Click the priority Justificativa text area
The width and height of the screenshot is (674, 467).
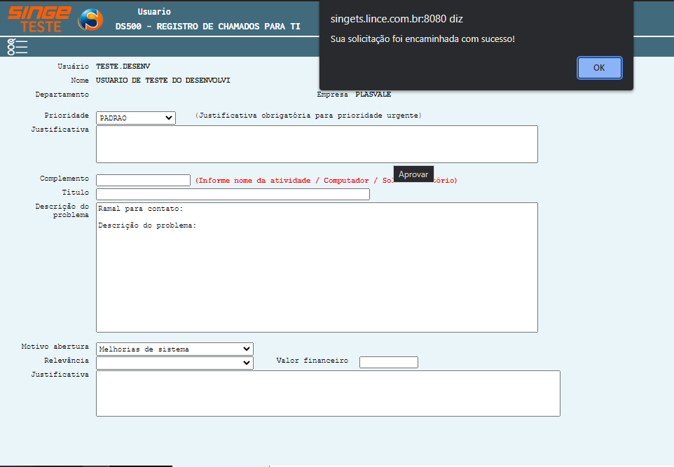coord(317,144)
